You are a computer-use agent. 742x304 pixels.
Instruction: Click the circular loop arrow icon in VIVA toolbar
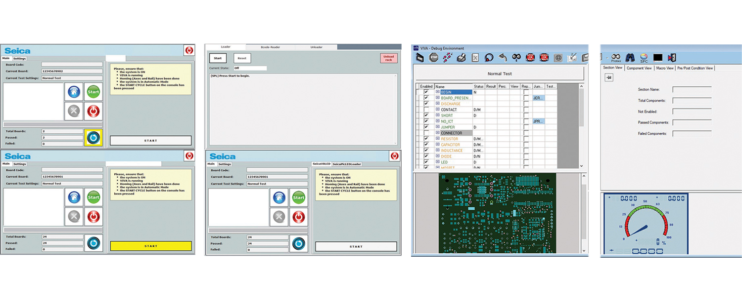489,58
